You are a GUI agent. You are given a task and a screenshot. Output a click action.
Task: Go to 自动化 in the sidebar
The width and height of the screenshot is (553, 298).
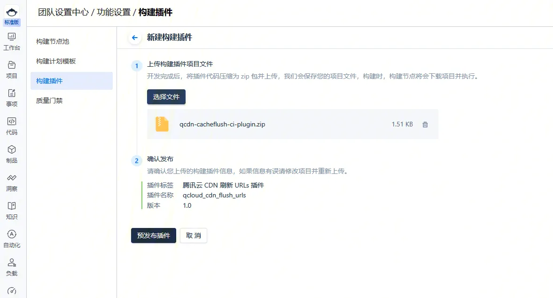pos(12,239)
